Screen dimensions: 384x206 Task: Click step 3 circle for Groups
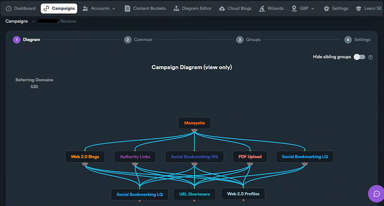coord(240,40)
